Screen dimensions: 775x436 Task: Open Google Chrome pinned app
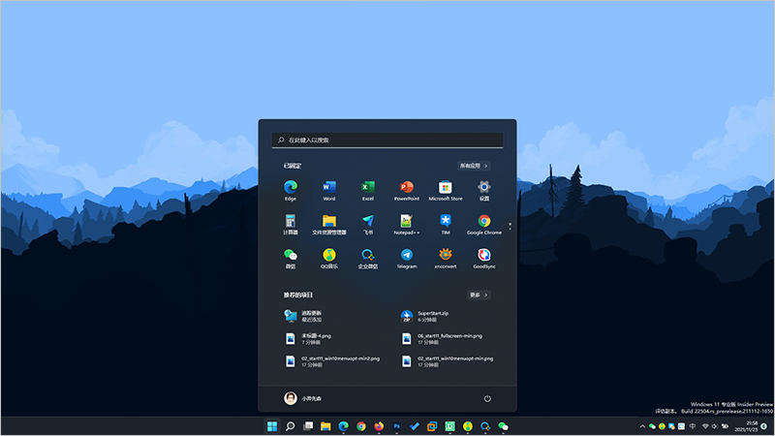click(483, 223)
